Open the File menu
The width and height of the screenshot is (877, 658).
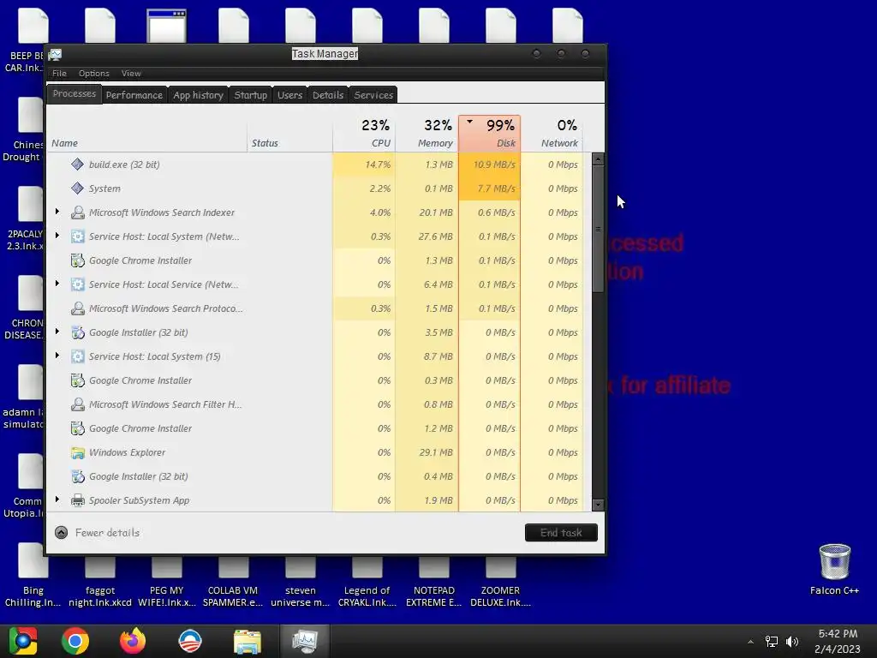[x=59, y=74]
